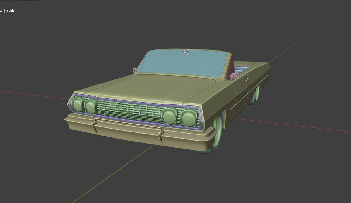
Task: Select the pink side mirror near the door
Action: [234, 76]
